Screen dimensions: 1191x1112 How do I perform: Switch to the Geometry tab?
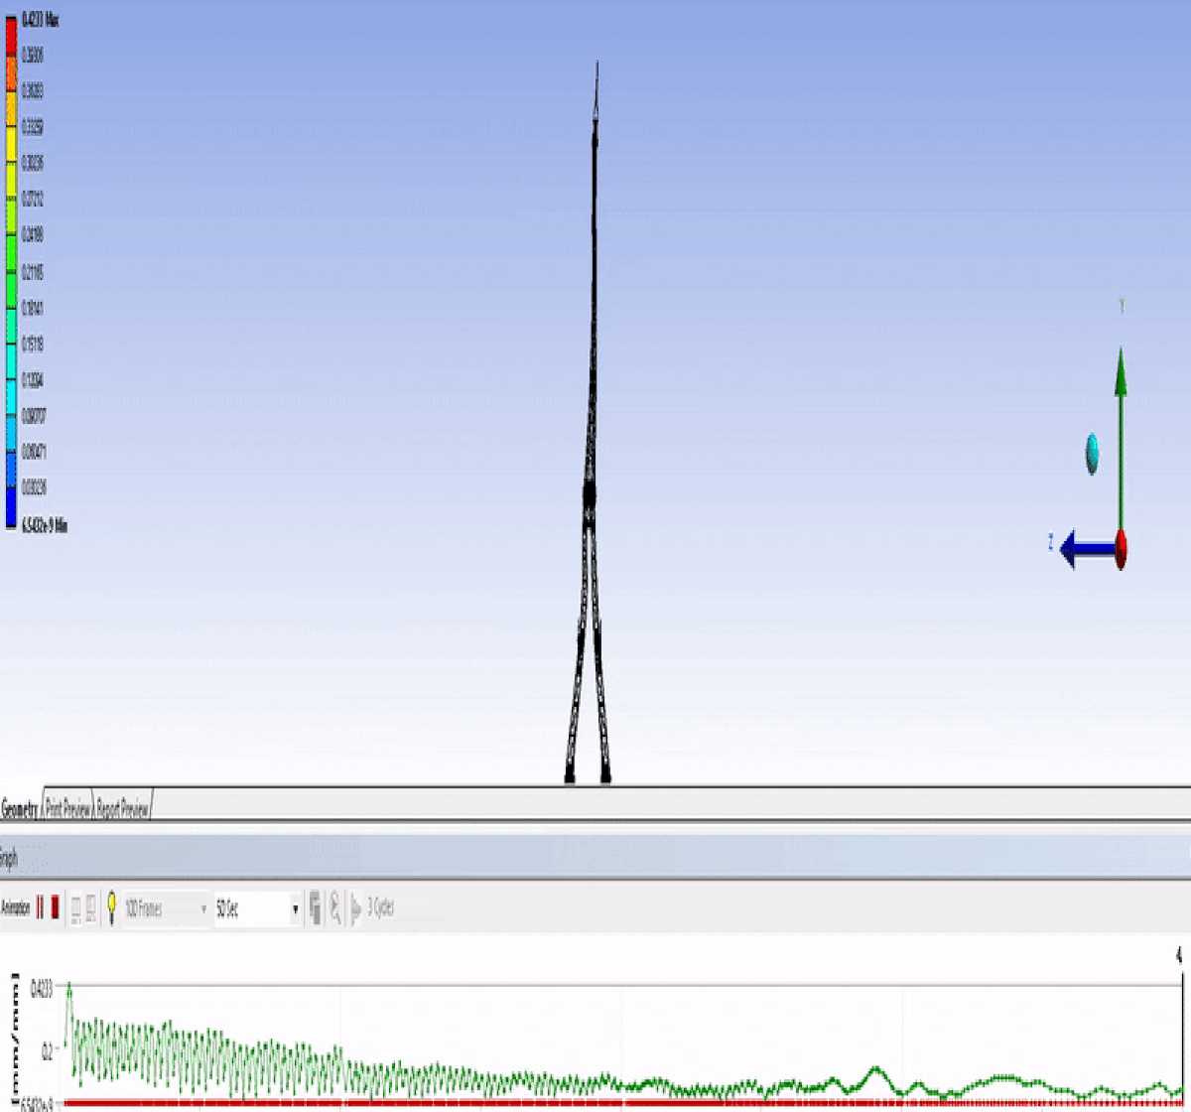(x=20, y=809)
